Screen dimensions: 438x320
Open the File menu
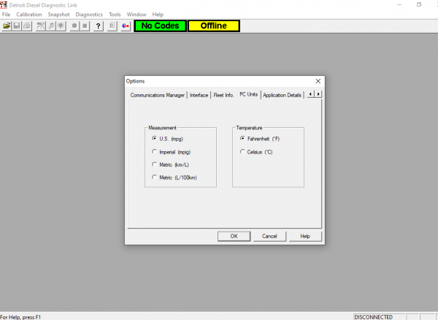tap(6, 15)
